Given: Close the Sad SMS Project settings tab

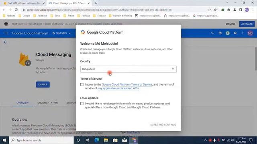Looking at the screenshot, I should (x=43, y=3).
